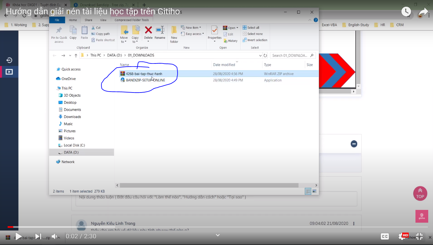Viewport: 433px width, 245px height.
Task: Open Network in navigation pane
Action: (65, 162)
